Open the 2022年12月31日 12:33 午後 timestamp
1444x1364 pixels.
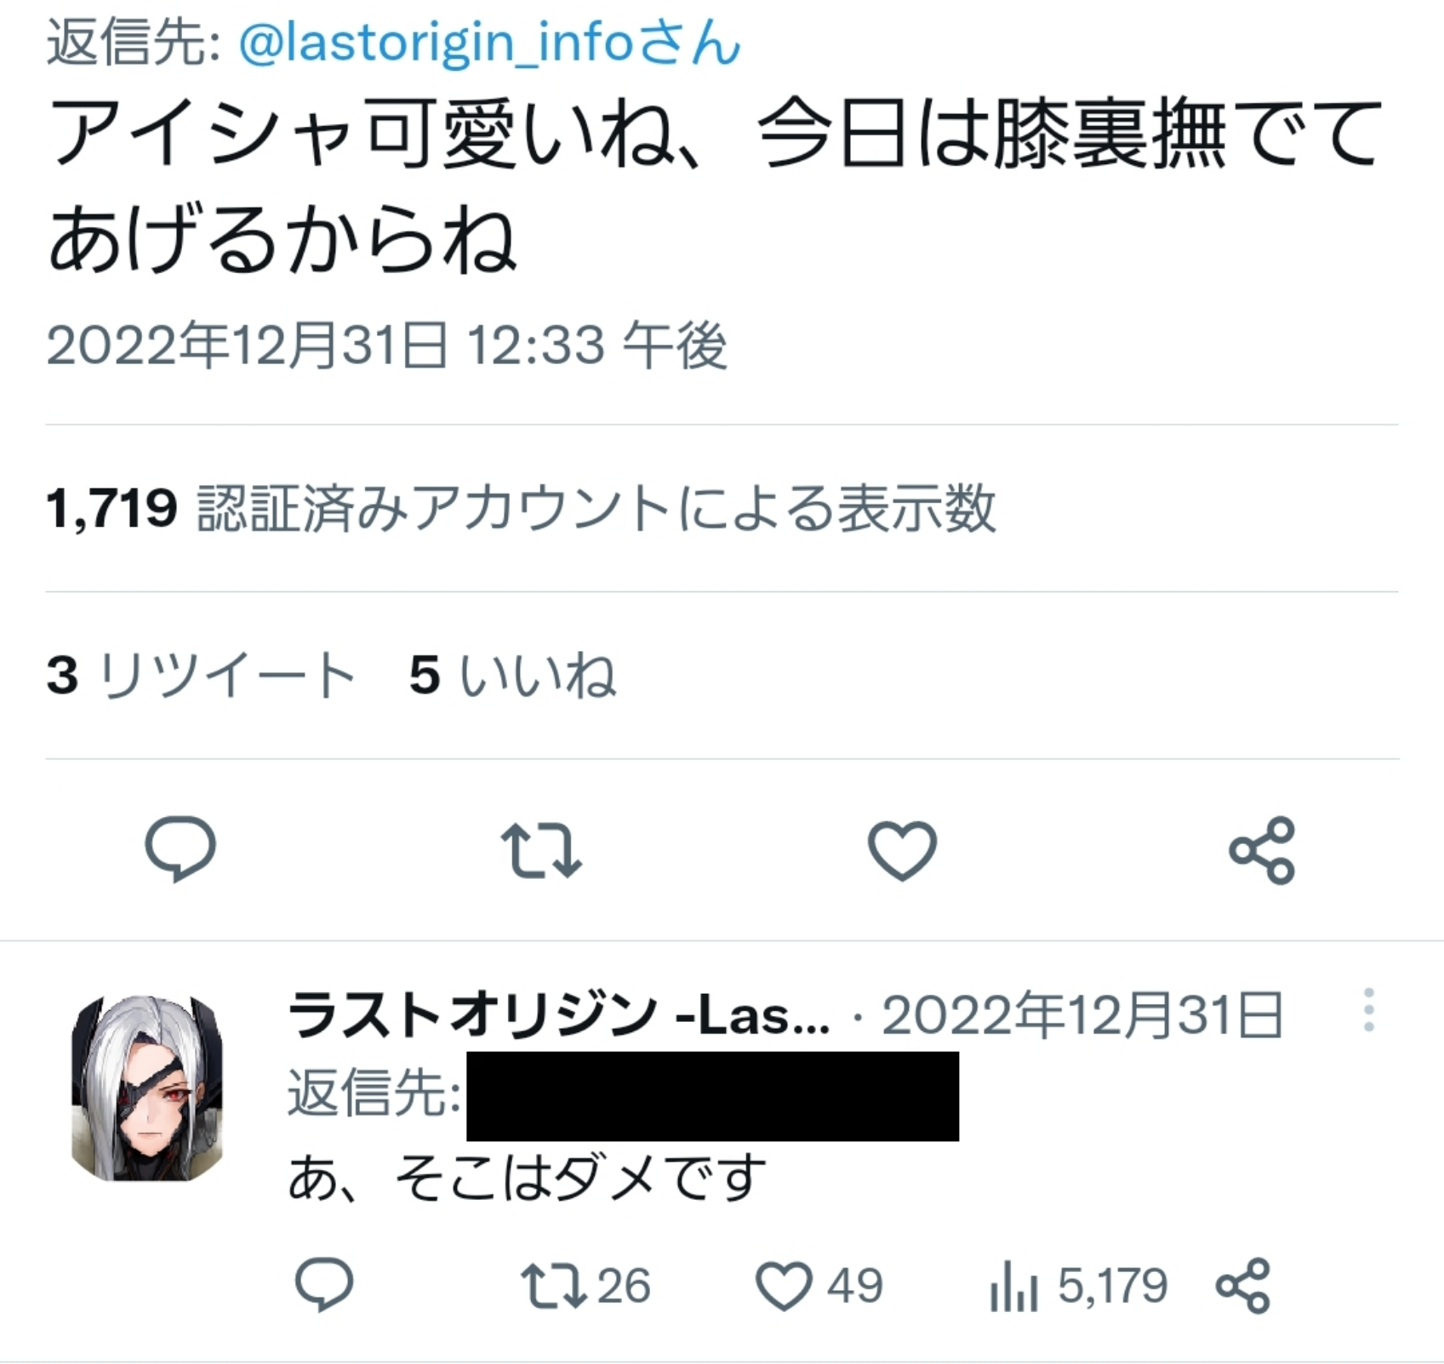pos(387,345)
